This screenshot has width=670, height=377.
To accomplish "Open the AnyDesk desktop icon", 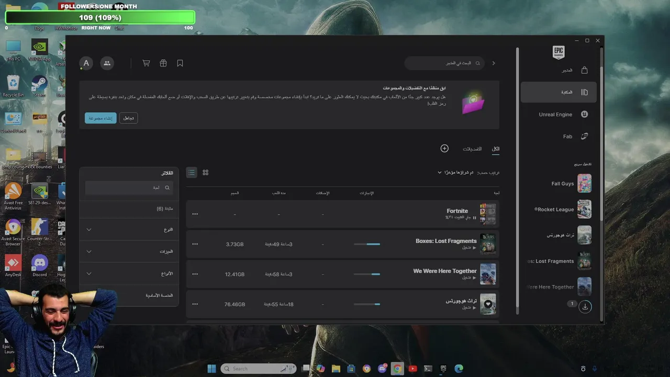I will coord(13,265).
